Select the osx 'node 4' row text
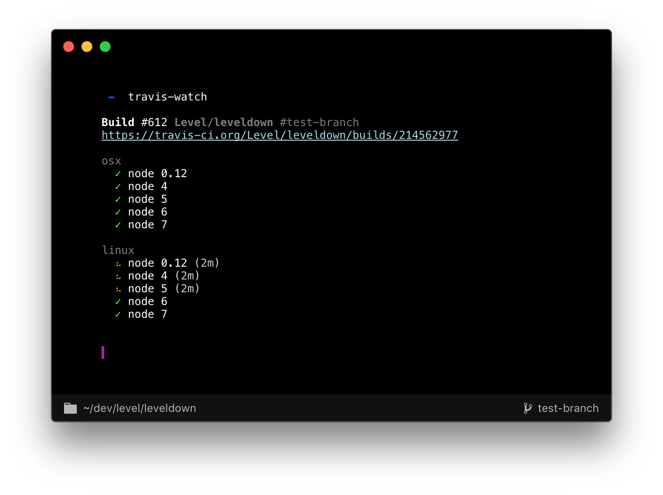 coord(148,186)
